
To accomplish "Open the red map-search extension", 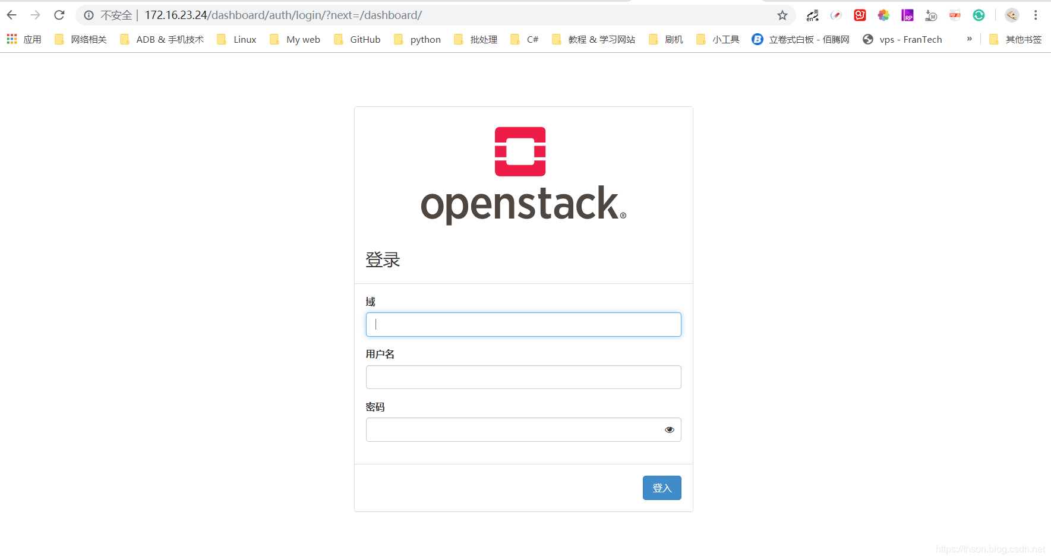I will coord(860,15).
